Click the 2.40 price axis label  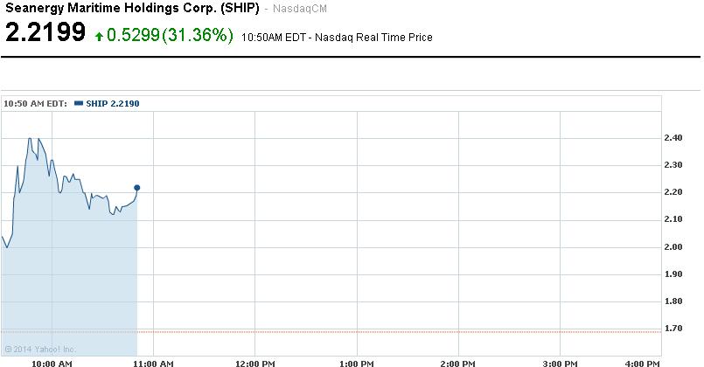click(x=675, y=138)
